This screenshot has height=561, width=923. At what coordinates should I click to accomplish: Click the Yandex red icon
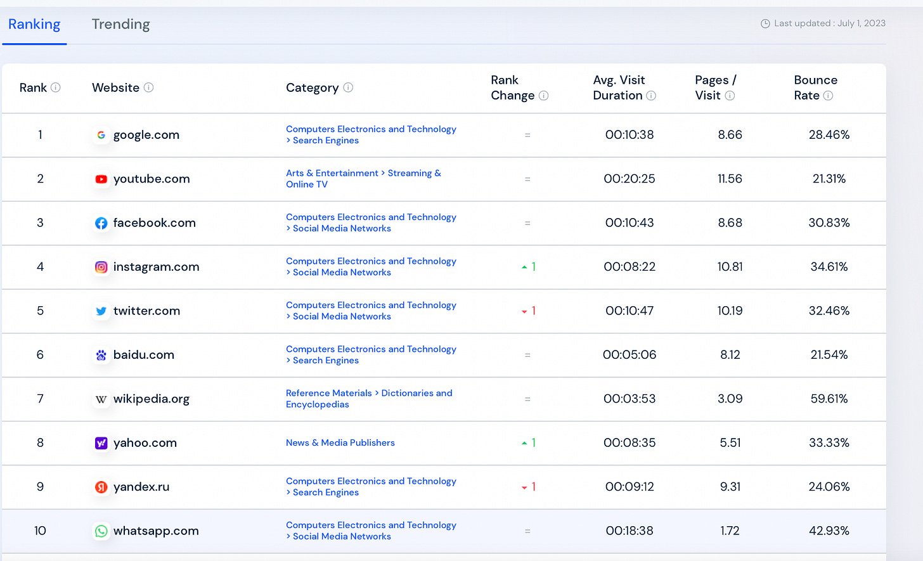click(x=101, y=487)
